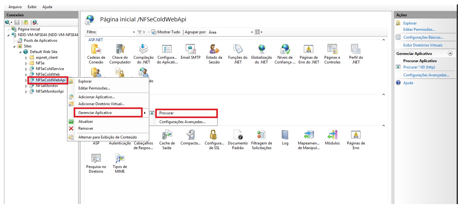Viewport: 460px width, 206px height.
Task: Open Configurações do Aplicativo icon
Action: [x=167, y=54]
